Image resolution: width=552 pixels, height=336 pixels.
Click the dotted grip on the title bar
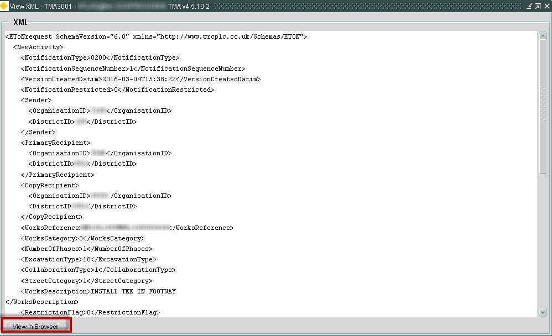tap(368, 6)
